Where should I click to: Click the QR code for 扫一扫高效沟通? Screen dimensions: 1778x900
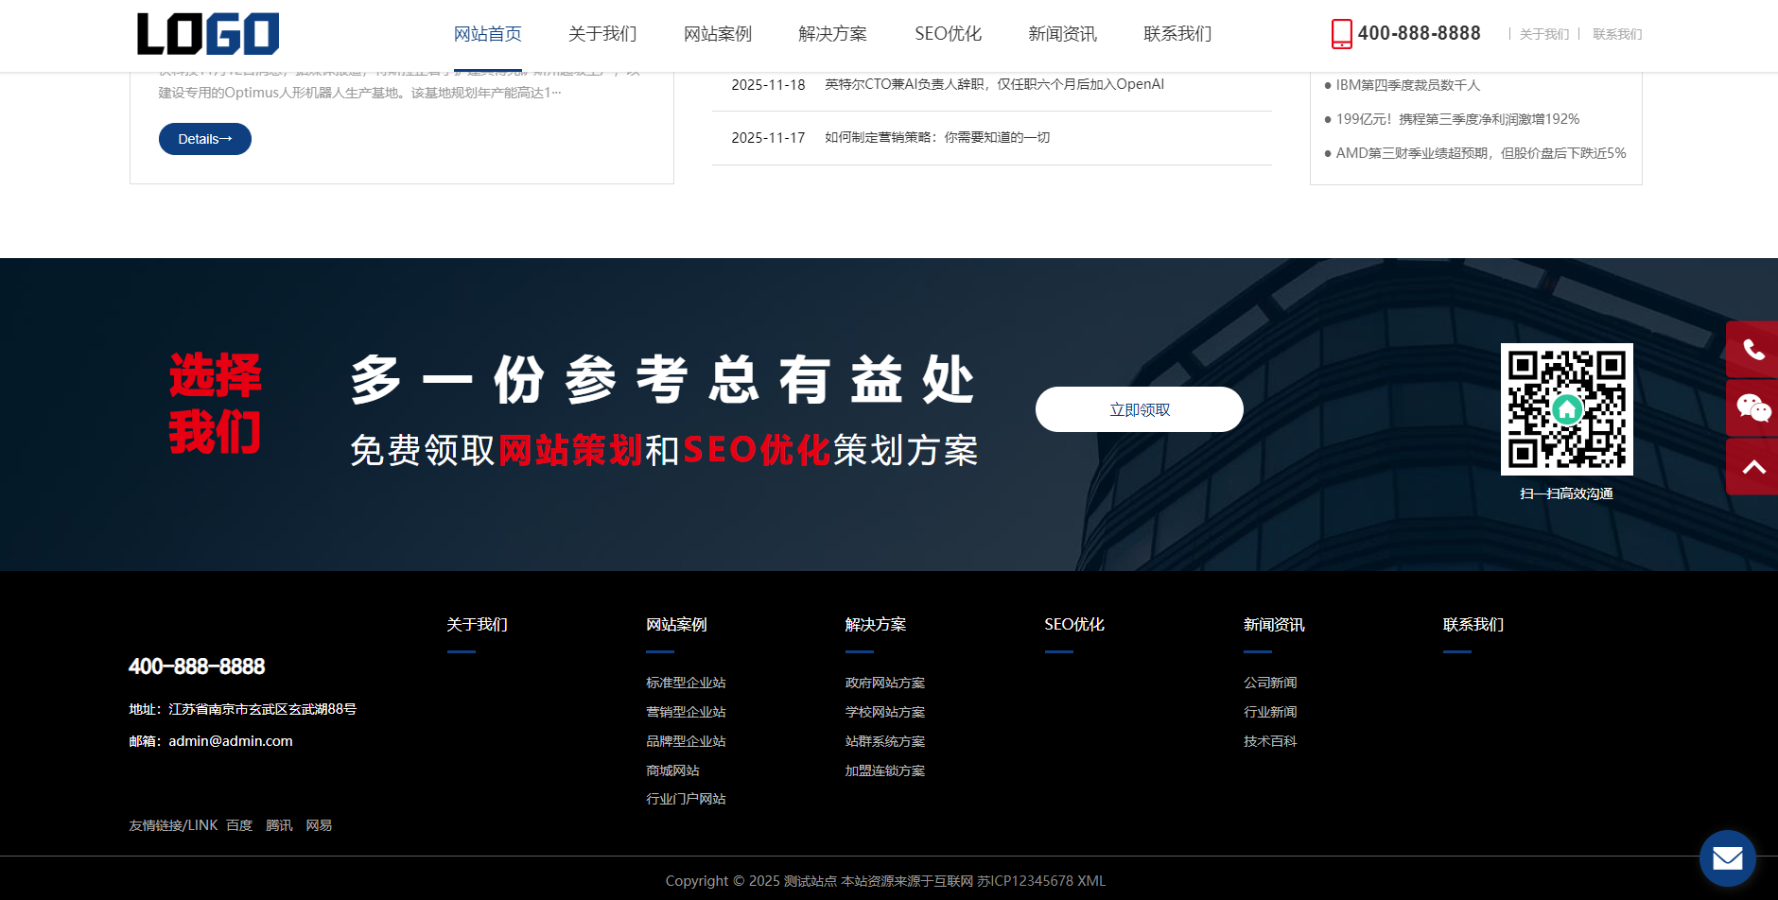tap(1566, 408)
